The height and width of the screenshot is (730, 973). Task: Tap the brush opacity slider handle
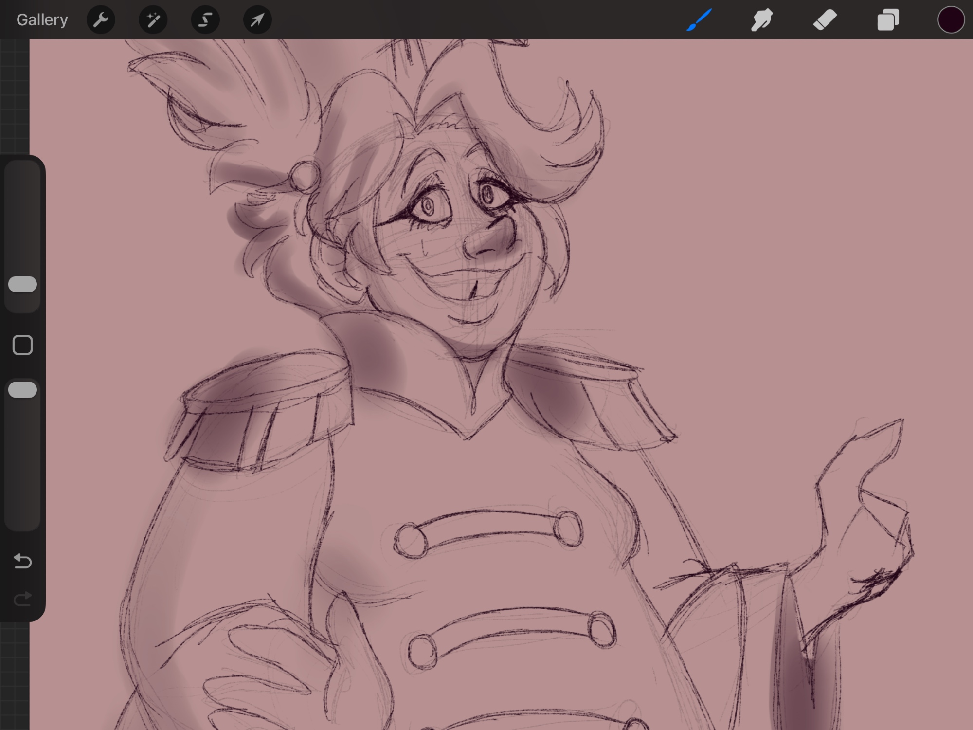coord(22,390)
